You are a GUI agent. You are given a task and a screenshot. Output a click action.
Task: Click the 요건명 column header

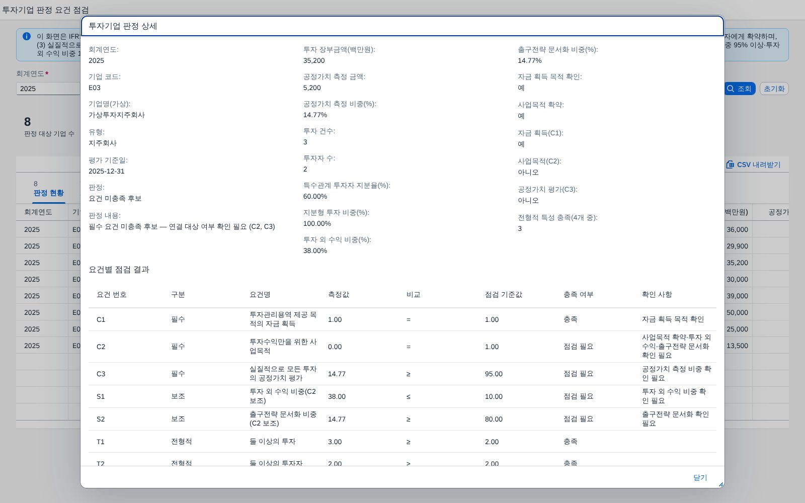[260, 294]
